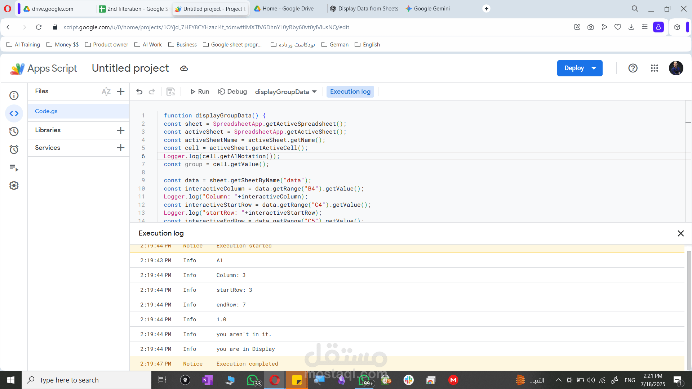Save project with the save icon
Image resolution: width=692 pixels, height=389 pixels.
[170, 91]
